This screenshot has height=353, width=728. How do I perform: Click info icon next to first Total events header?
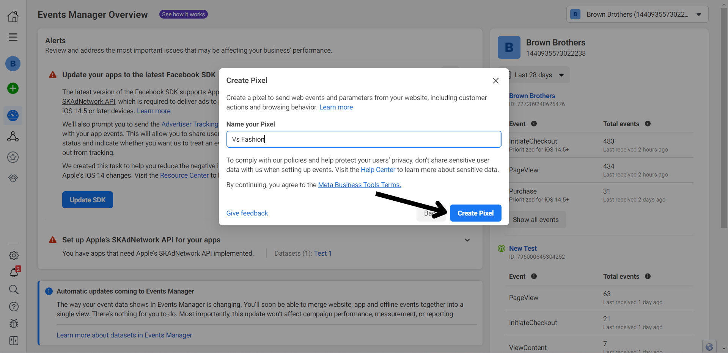[x=648, y=123]
